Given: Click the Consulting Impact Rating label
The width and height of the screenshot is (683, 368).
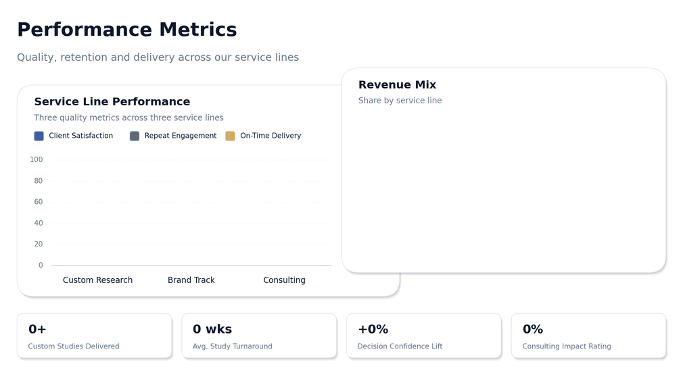Looking at the screenshot, I should 566,346.
